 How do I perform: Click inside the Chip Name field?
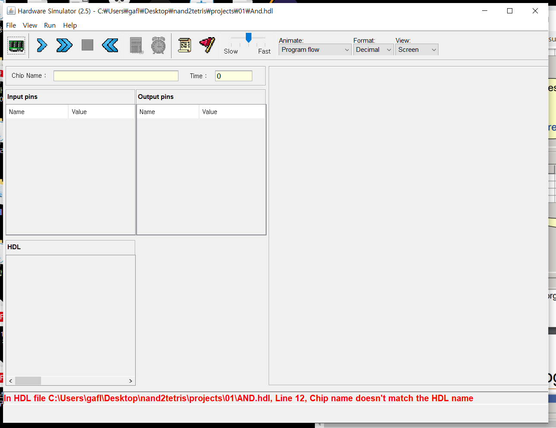tap(116, 76)
